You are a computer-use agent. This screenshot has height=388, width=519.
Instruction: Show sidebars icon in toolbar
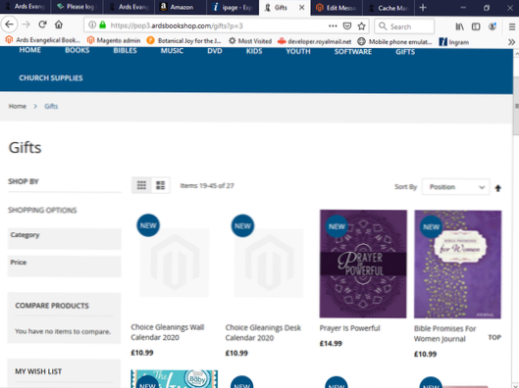click(476, 26)
